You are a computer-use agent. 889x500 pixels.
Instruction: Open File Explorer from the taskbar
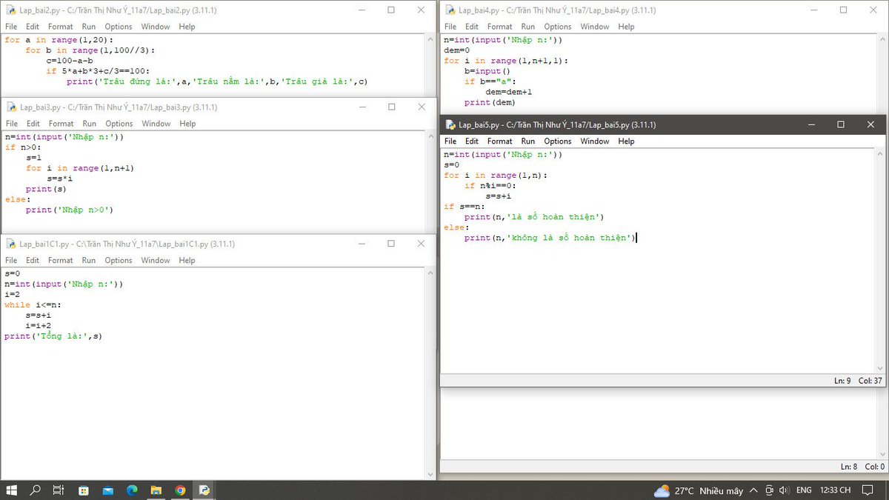(x=156, y=490)
